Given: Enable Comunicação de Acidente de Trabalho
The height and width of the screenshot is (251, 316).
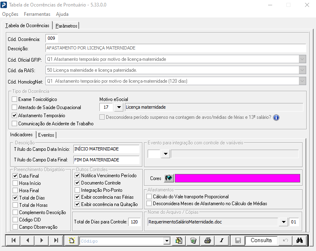Looking at the screenshot, I should (x=14, y=124).
